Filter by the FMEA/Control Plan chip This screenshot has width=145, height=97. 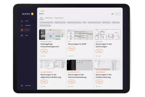[60, 22]
